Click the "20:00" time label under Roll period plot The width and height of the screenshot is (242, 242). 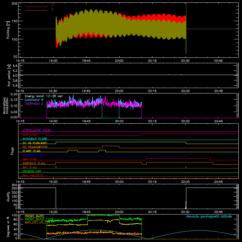pyautogui.click(x=119, y=91)
